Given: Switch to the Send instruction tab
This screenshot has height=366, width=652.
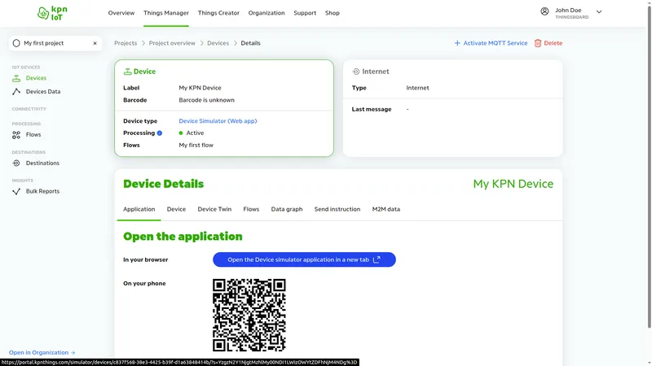Looking at the screenshot, I should pyautogui.click(x=337, y=209).
